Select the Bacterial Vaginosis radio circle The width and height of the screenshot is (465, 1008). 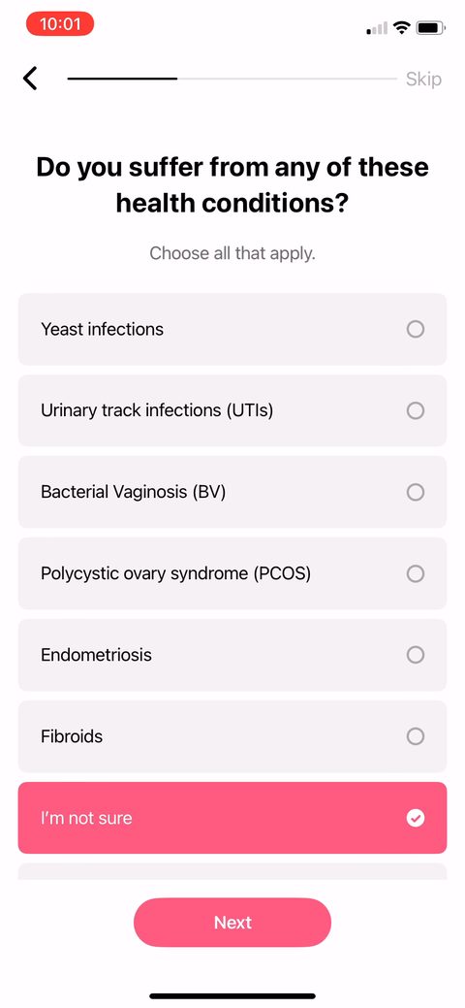[416, 492]
